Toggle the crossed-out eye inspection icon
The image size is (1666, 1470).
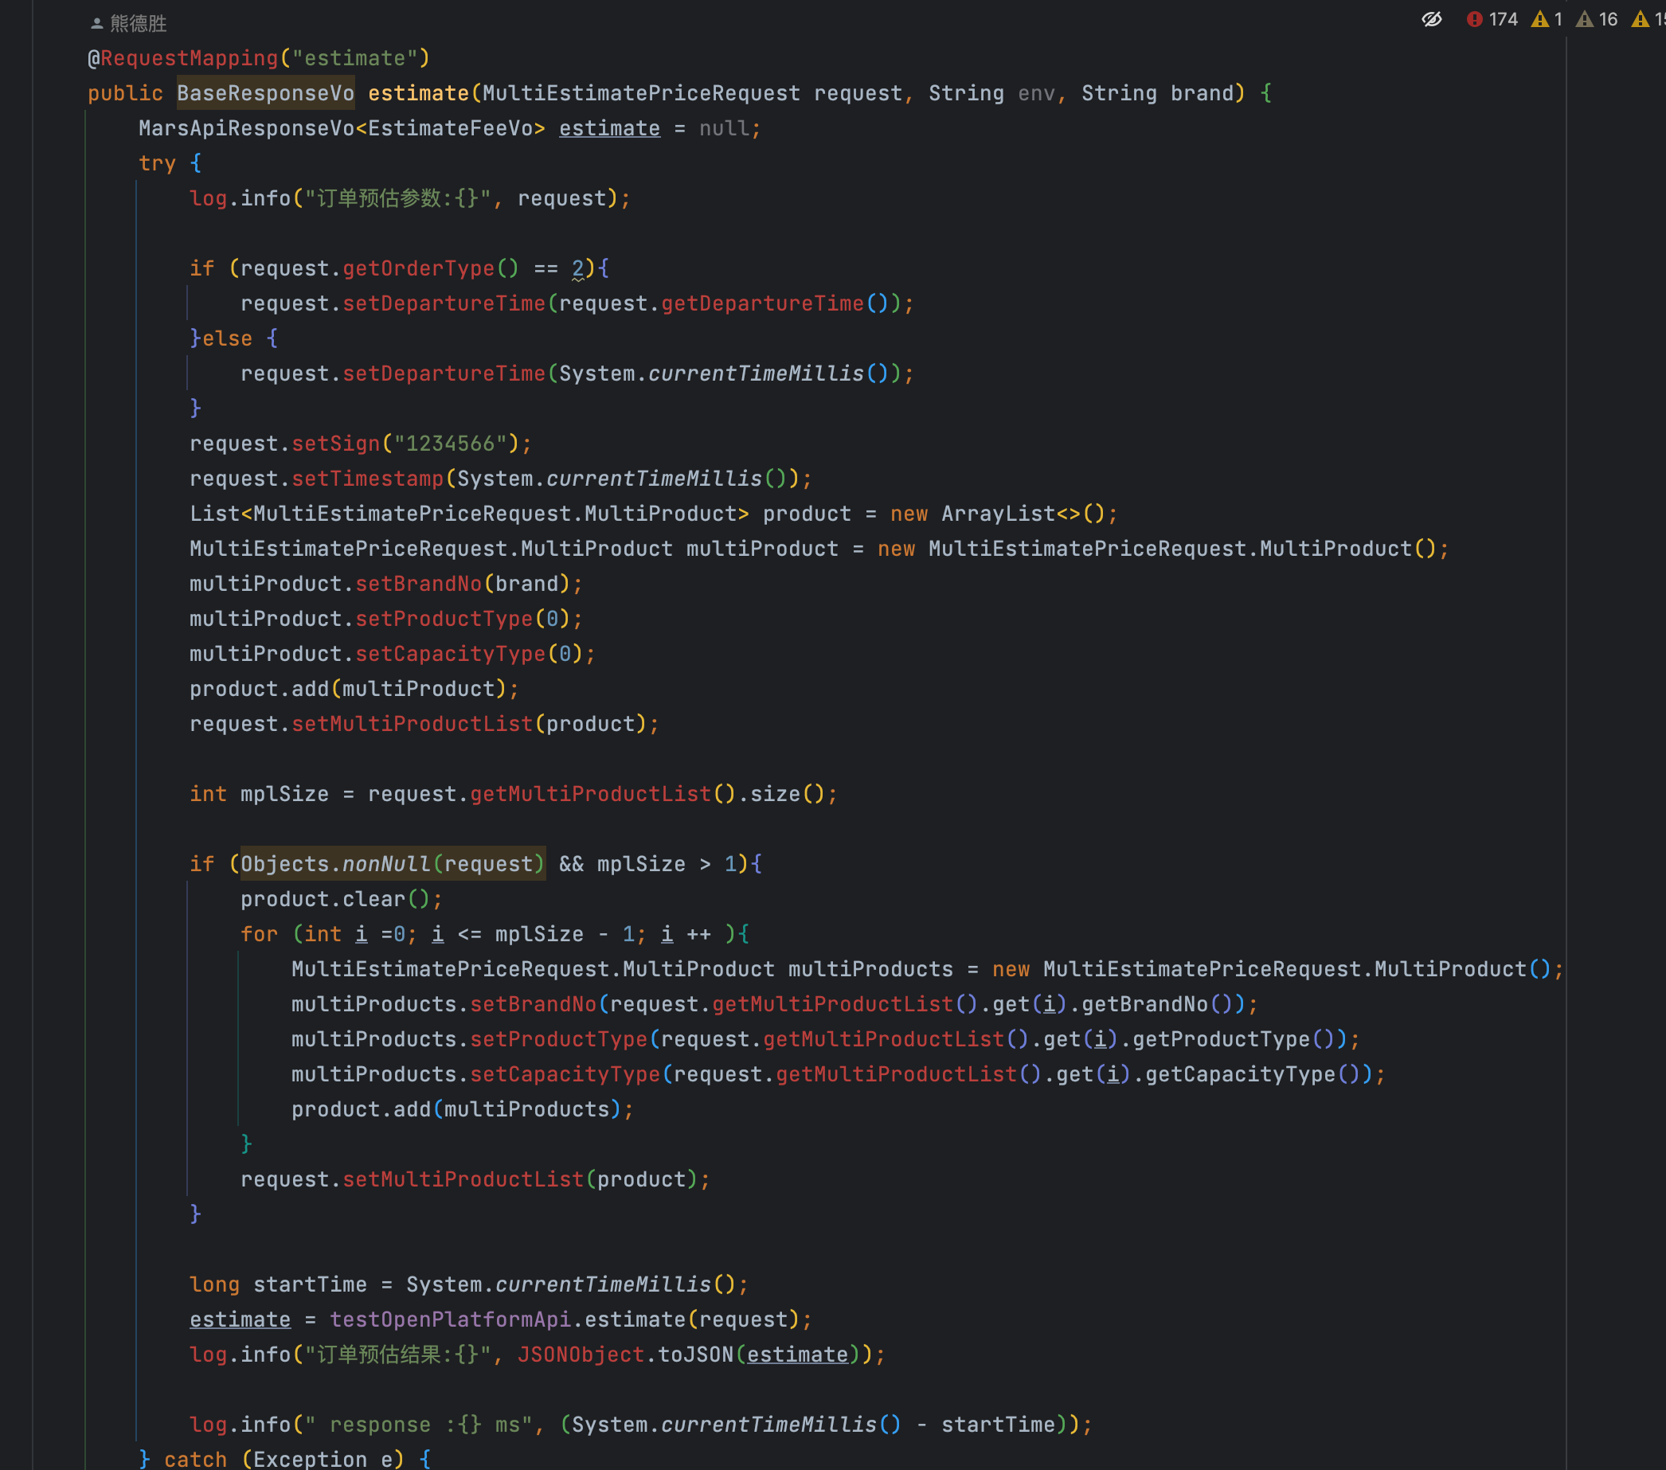(1432, 20)
